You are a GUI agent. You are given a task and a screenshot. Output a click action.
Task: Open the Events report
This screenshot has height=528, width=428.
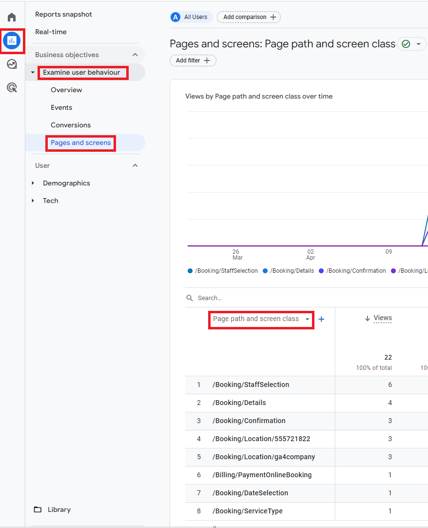(61, 107)
